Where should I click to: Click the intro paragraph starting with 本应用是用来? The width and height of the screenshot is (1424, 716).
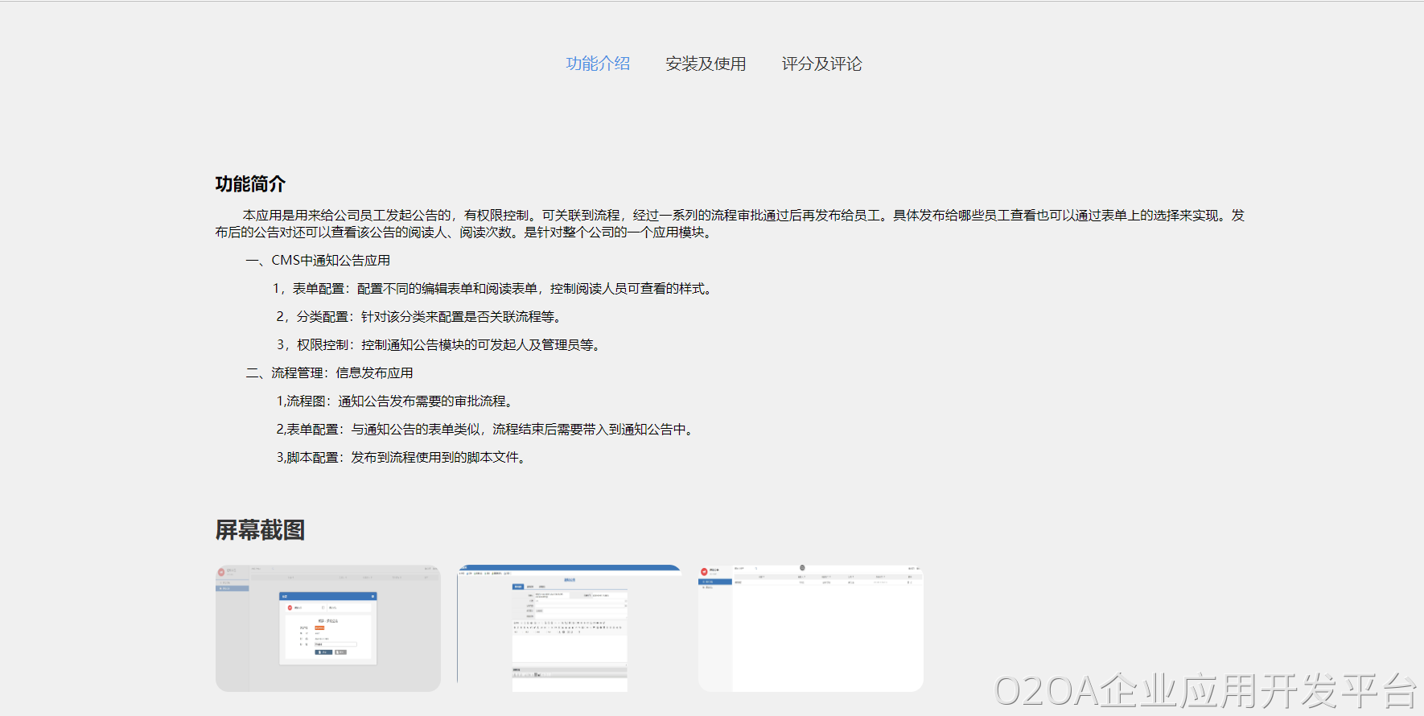click(x=729, y=224)
